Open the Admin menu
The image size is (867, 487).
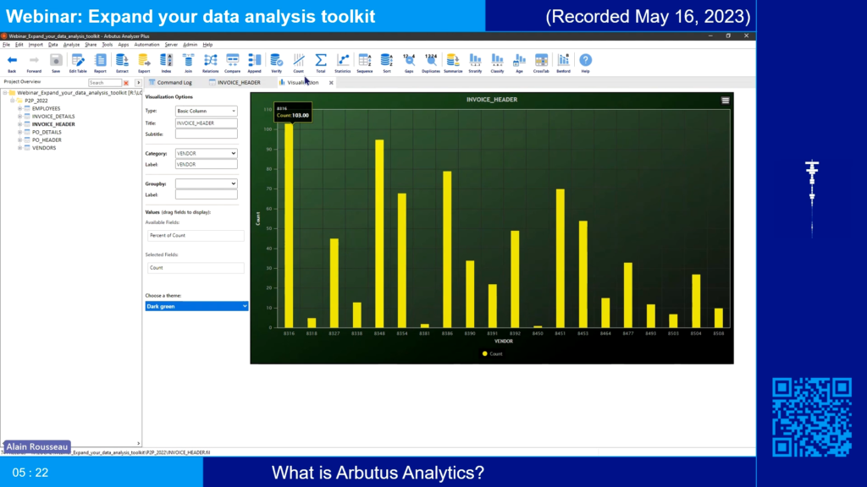[x=190, y=45]
